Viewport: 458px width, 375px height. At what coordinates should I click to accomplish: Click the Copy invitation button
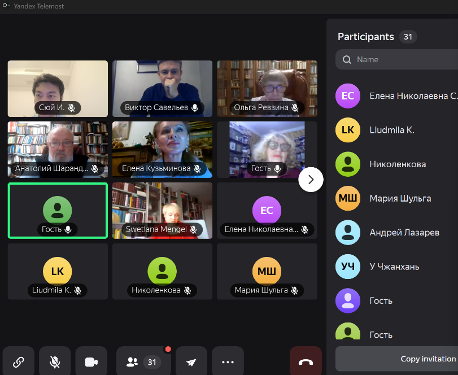428,359
